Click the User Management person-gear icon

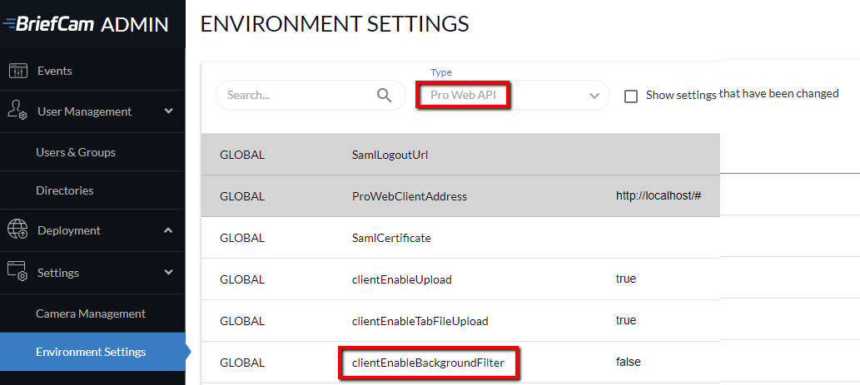coord(17,111)
